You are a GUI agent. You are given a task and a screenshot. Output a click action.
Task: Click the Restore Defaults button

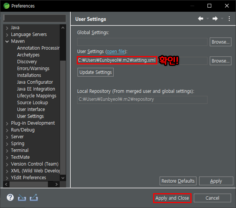178,181
